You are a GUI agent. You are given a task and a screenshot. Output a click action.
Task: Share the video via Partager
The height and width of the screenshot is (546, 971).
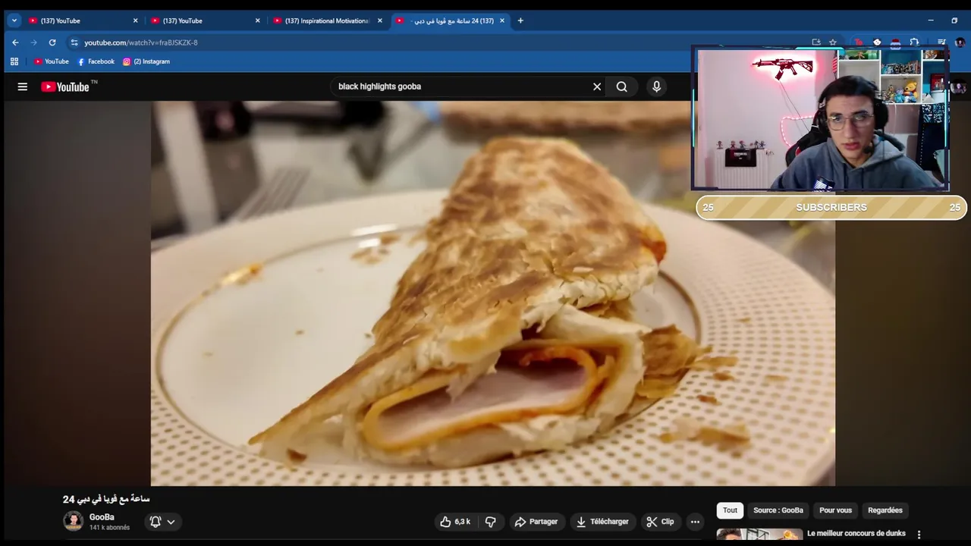(536, 522)
